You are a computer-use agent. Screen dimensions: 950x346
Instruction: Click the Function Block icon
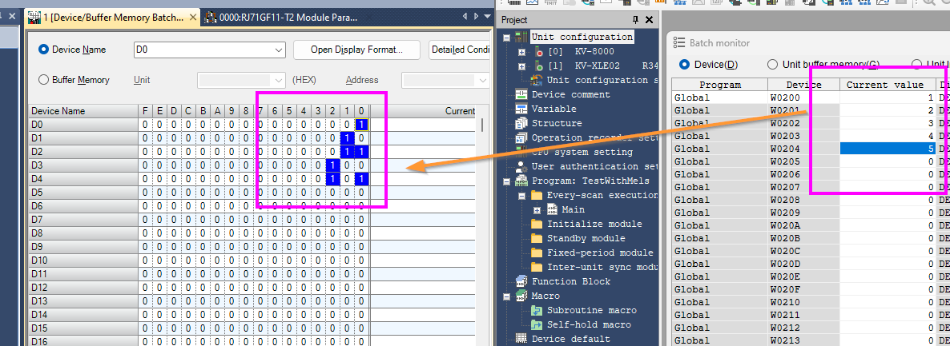521,281
